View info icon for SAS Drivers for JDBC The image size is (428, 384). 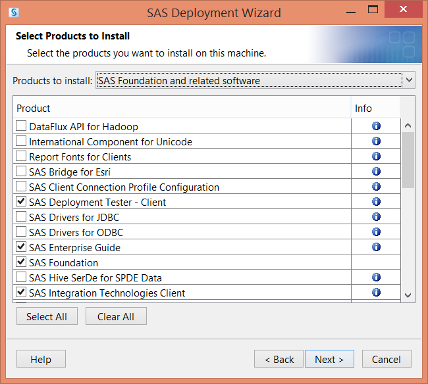click(376, 217)
